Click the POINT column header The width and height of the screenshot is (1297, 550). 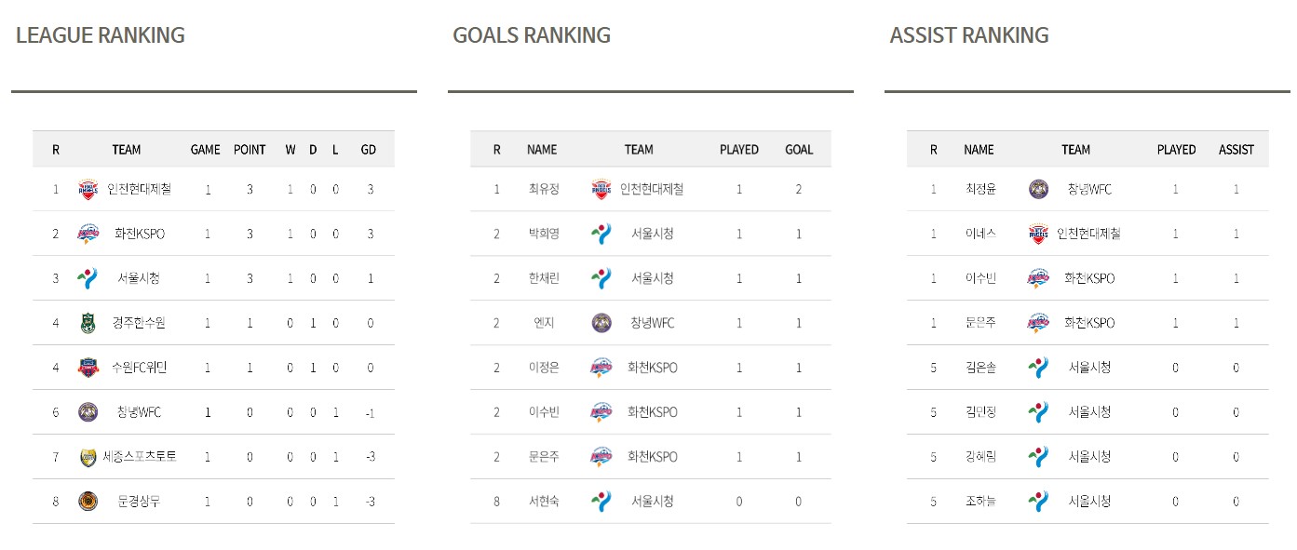[x=250, y=150]
